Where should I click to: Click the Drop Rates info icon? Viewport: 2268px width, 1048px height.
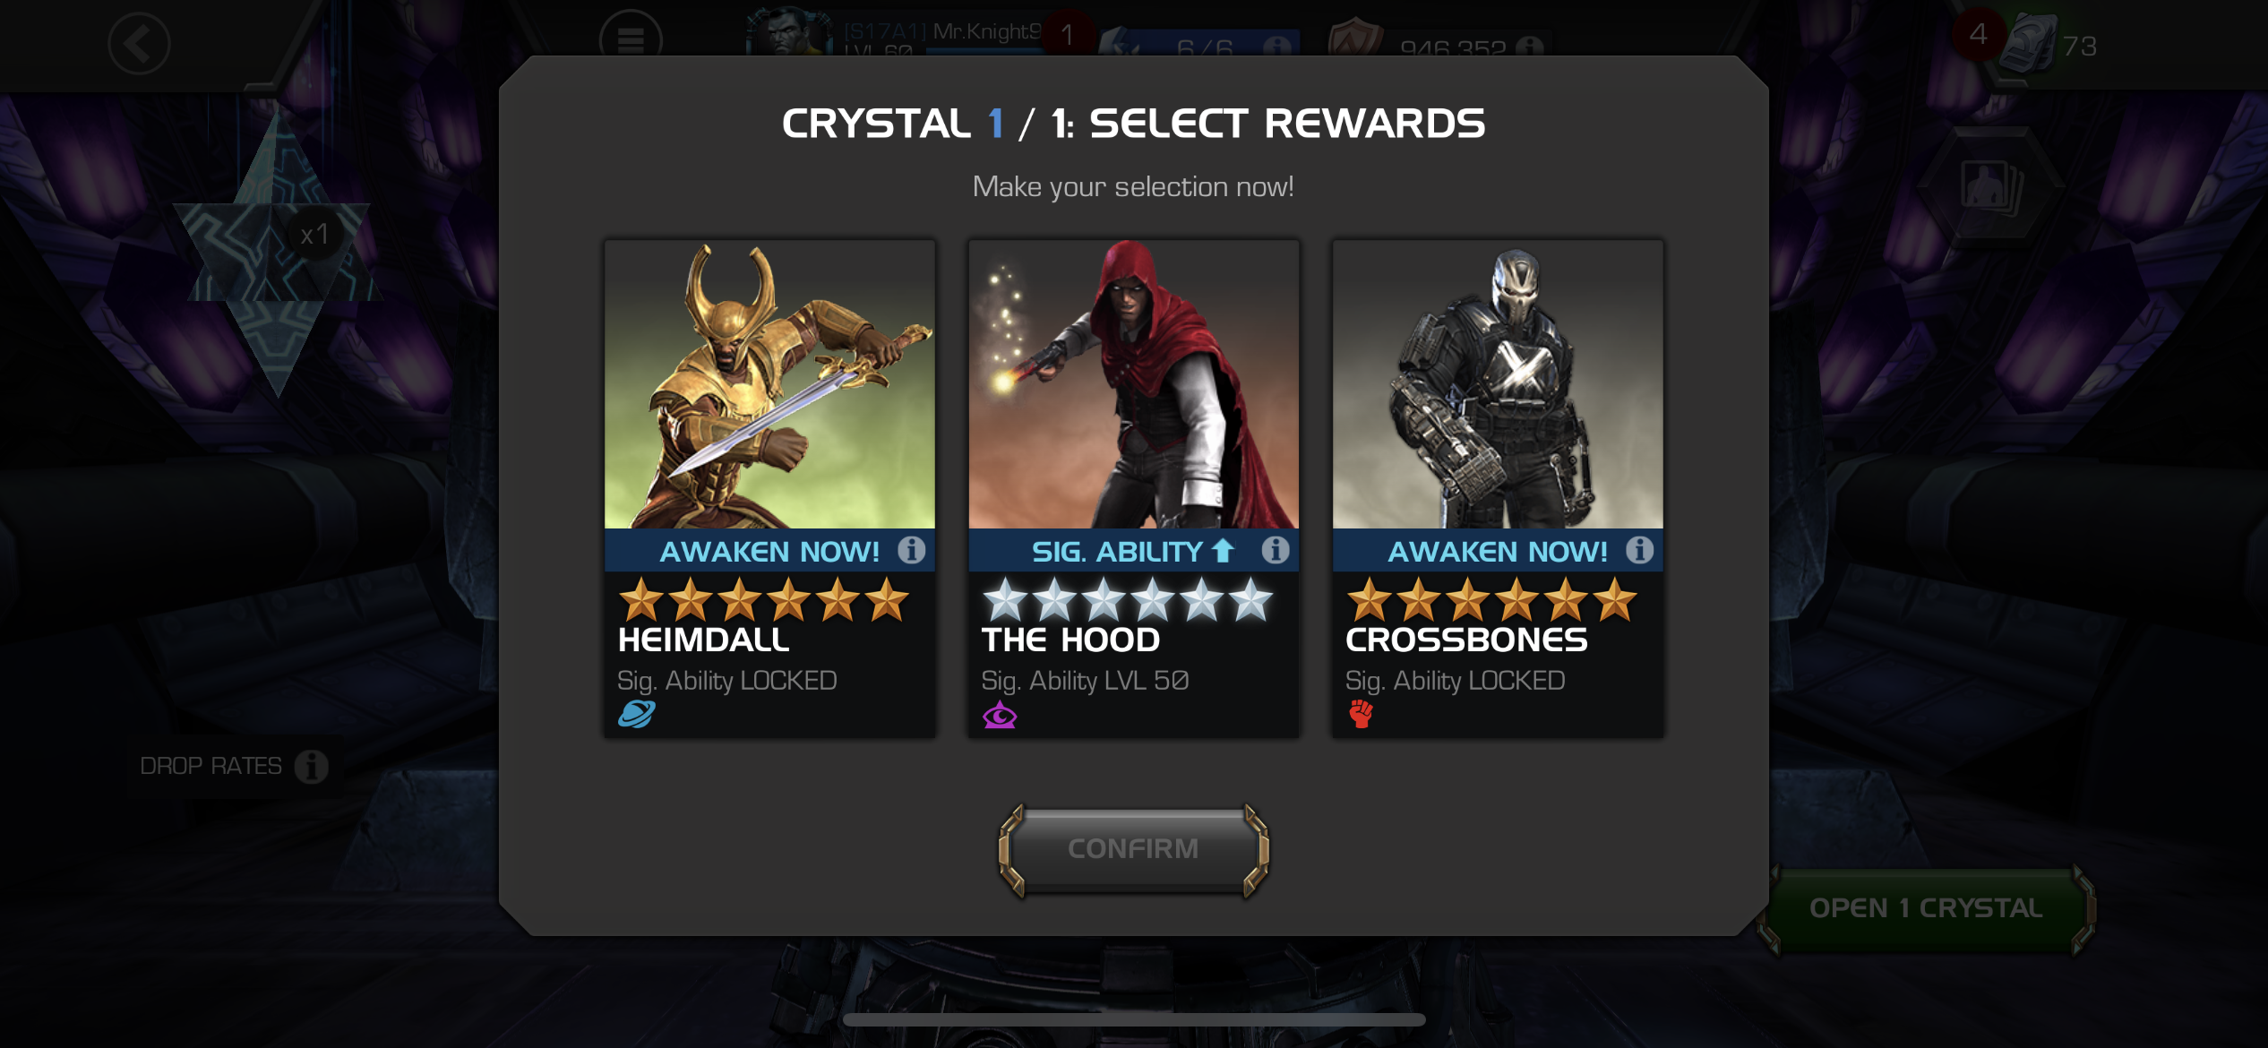coord(312,767)
